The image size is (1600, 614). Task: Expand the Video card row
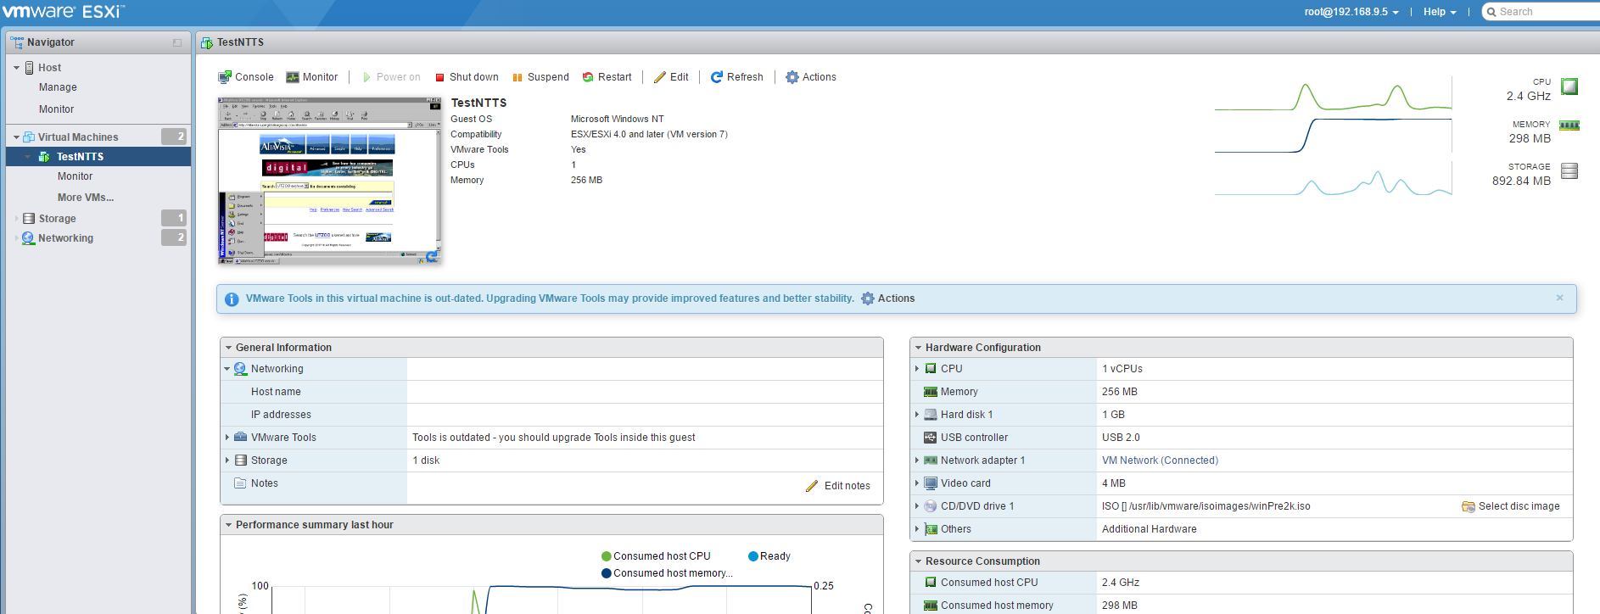pyautogui.click(x=917, y=483)
